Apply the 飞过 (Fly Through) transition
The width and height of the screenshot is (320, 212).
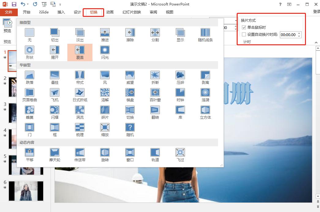(x=180, y=155)
